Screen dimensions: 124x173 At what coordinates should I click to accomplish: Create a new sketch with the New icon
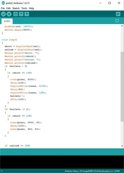coord(15,14)
